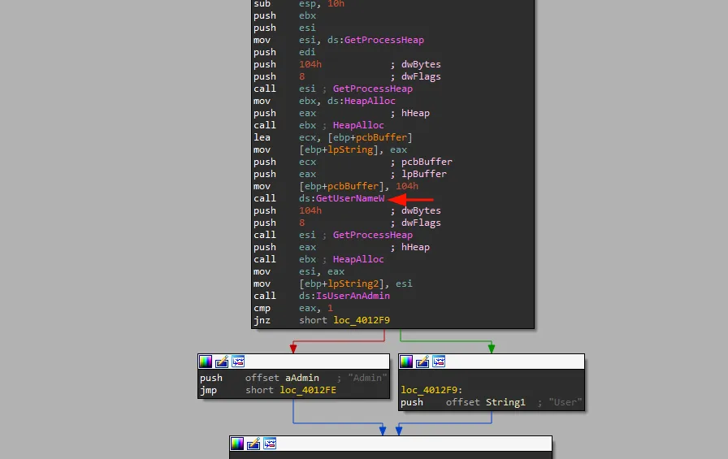Click the 'loc_4012F9:' label

tap(431, 390)
